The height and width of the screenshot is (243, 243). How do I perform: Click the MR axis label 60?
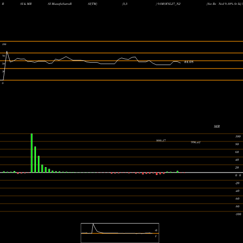point(237,152)
